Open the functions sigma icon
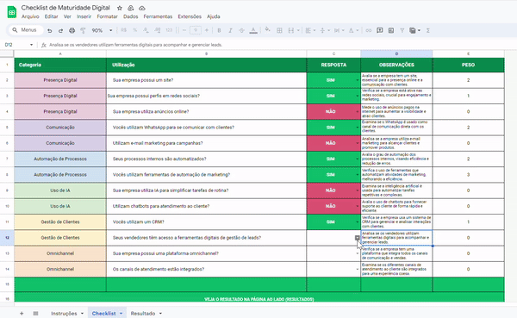517x318 pixels. point(428,30)
